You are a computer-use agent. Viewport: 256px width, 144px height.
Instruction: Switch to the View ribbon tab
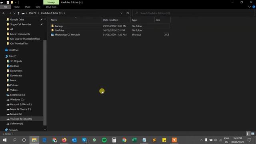tap(38, 7)
